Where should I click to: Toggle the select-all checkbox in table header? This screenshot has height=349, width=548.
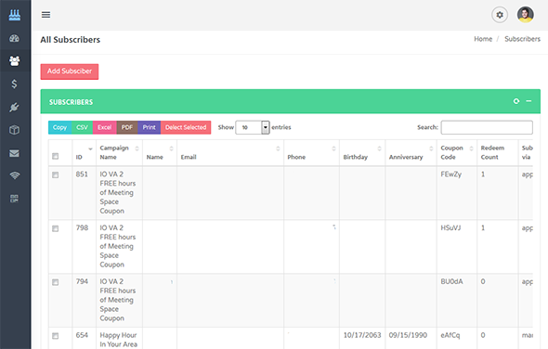tap(55, 156)
